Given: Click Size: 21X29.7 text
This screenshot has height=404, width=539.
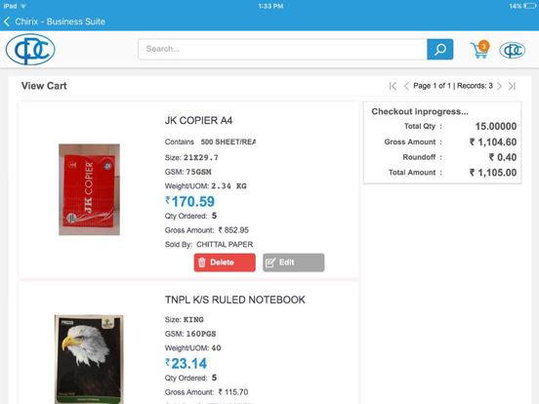Looking at the screenshot, I should (191, 158).
